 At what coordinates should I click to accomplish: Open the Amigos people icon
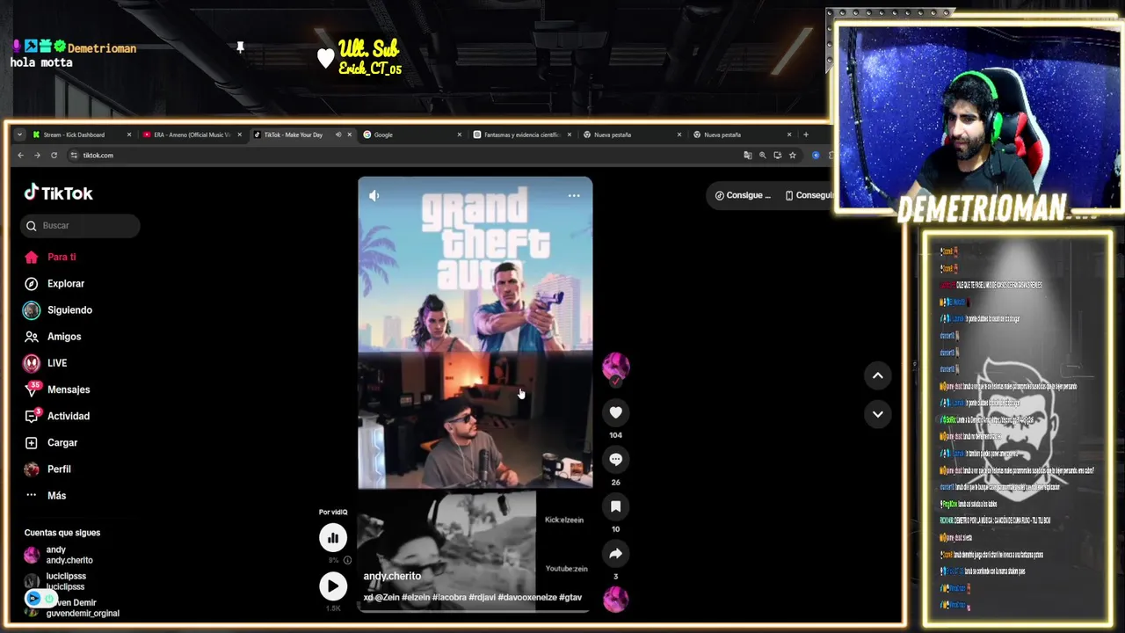(x=32, y=337)
